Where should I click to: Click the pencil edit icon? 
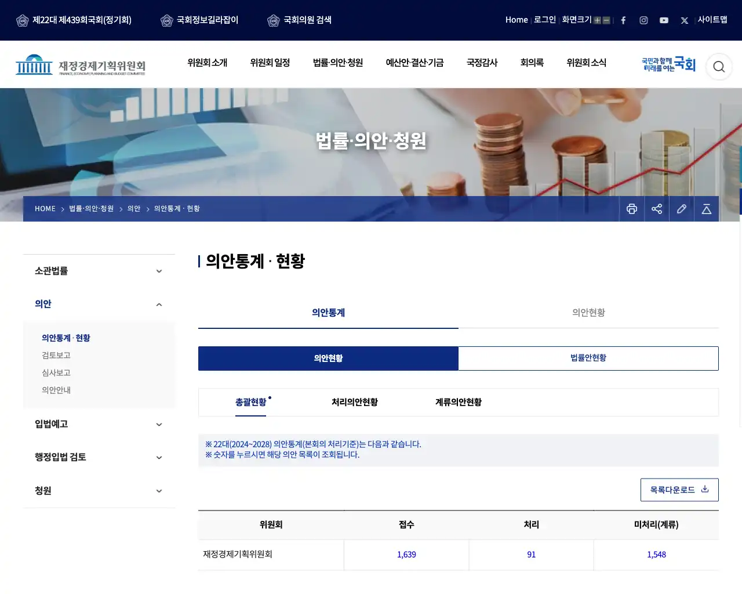click(x=682, y=209)
